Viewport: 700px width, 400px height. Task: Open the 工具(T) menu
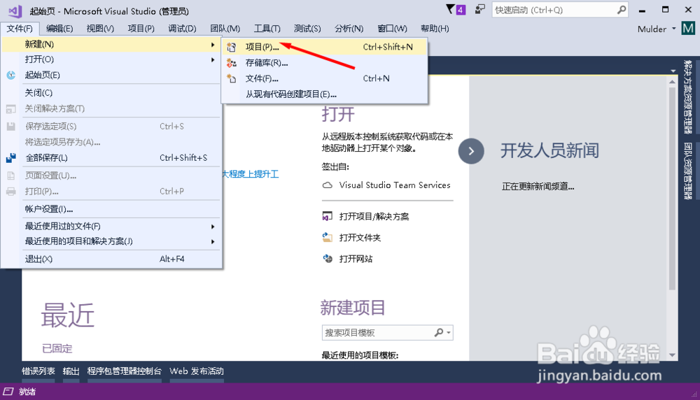point(267,29)
